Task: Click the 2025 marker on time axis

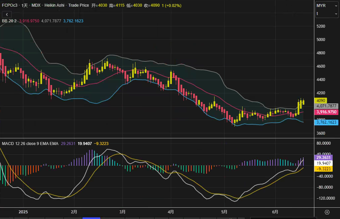Action: [x=23, y=212]
